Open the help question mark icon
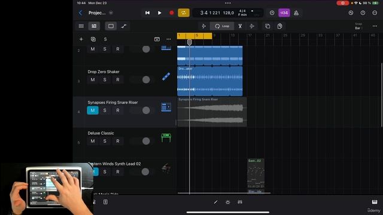Viewport: 383px width, 215px height. [363, 13]
